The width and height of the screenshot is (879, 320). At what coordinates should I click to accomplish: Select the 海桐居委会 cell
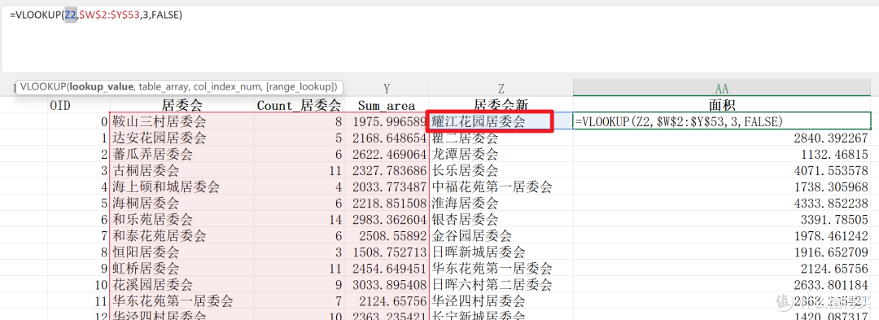[181, 204]
